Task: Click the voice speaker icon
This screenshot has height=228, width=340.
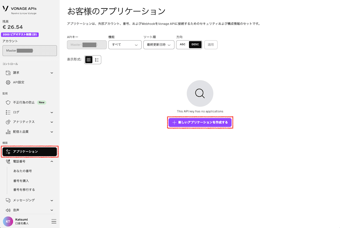Action: (x=8, y=210)
